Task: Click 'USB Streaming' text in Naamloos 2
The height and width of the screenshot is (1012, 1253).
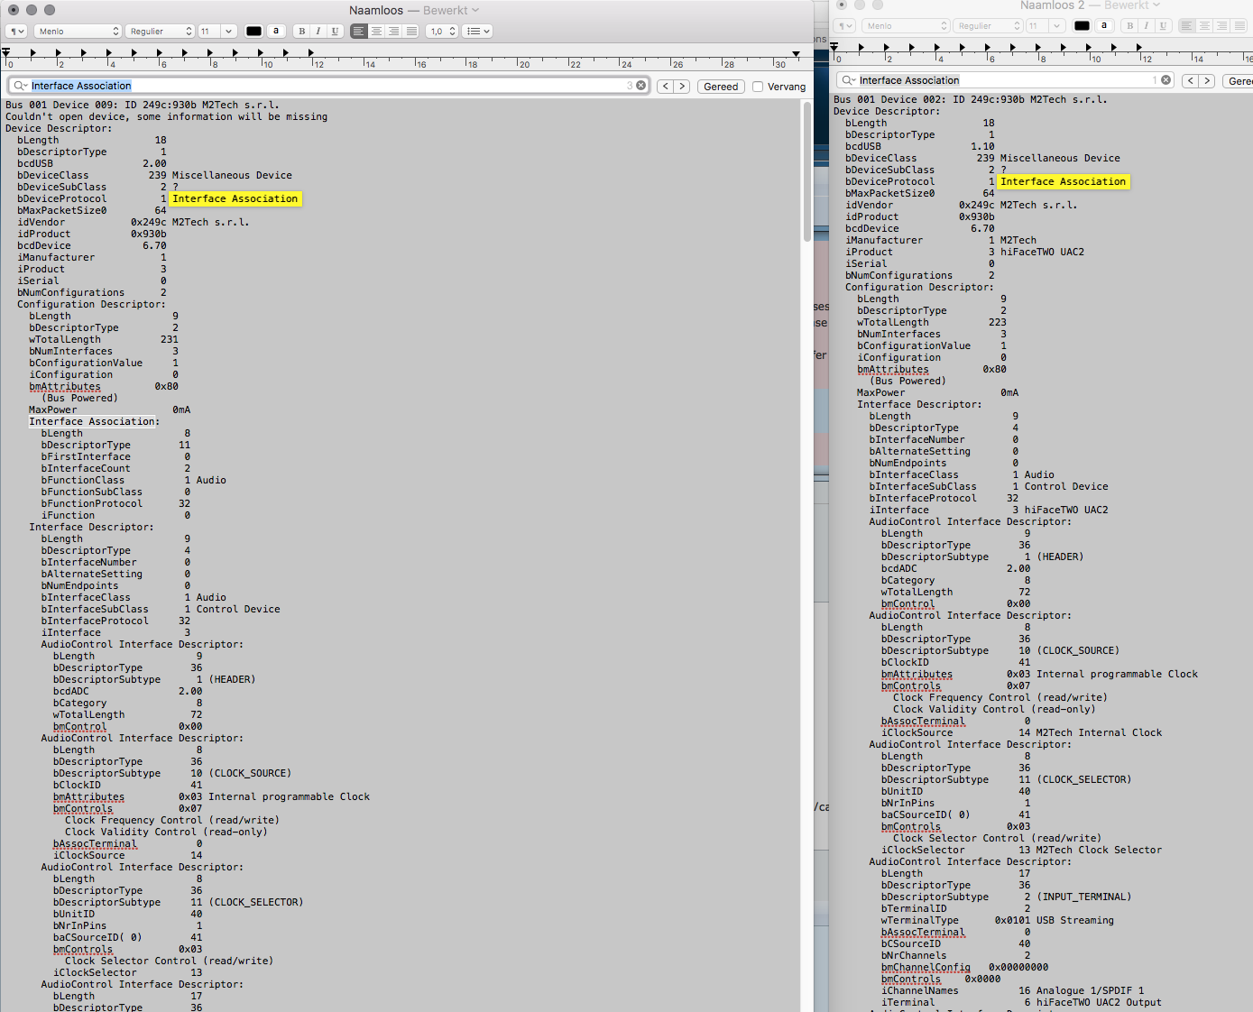Action: coord(1075,920)
